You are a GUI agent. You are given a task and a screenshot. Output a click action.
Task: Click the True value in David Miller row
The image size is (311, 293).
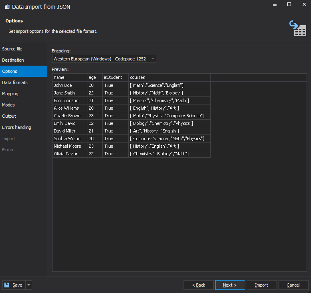pyautogui.click(x=115, y=131)
